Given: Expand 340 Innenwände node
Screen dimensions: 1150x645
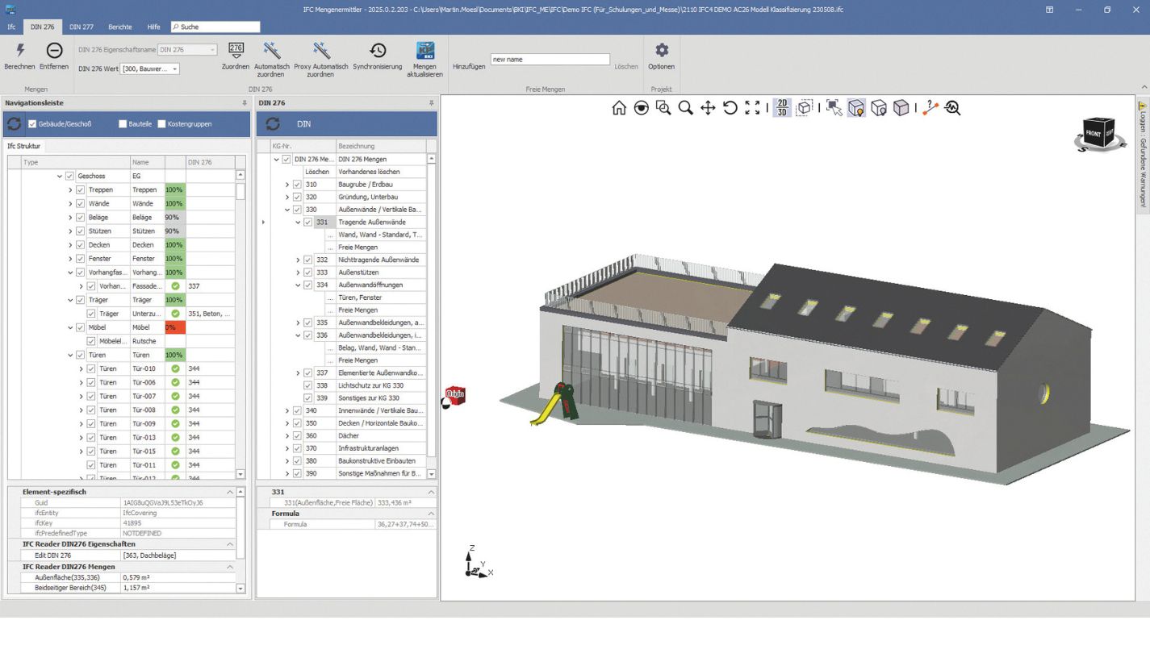Looking at the screenshot, I should (x=287, y=410).
